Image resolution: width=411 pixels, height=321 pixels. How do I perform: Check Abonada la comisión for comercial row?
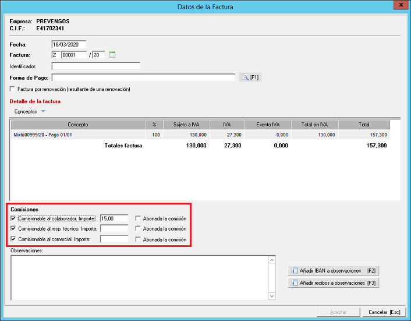(x=137, y=239)
